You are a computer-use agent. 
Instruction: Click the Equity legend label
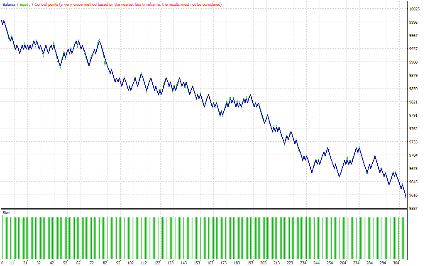point(25,4)
